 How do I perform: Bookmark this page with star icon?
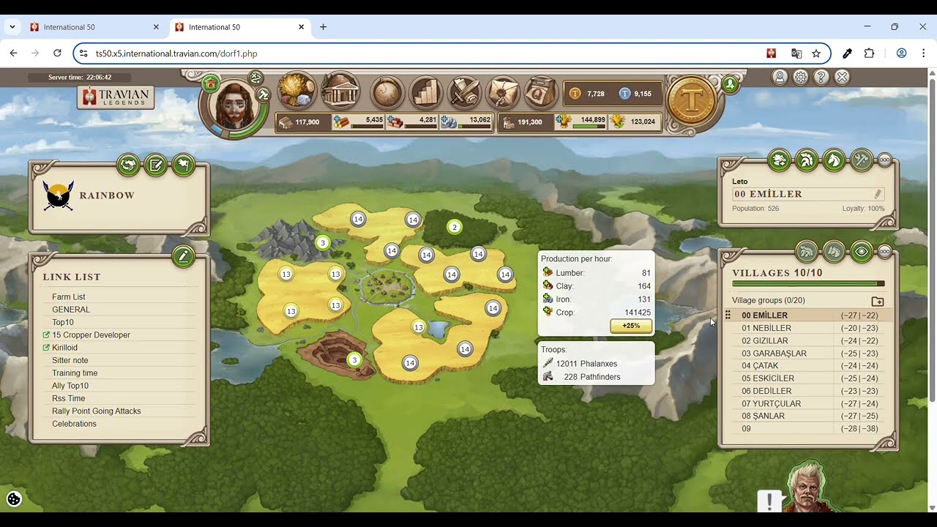[816, 53]
